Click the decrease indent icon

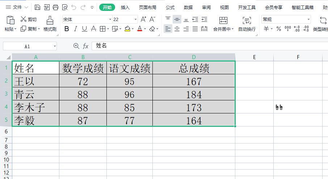(x=195, y=19)
